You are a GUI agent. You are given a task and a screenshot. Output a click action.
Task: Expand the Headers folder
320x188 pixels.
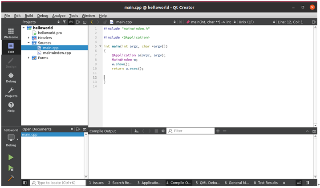pos(28,38)
